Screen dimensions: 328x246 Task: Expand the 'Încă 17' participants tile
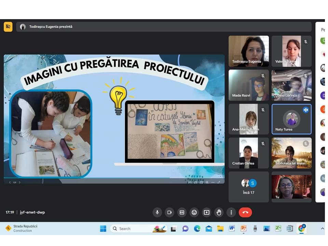(x=248, y=187)
